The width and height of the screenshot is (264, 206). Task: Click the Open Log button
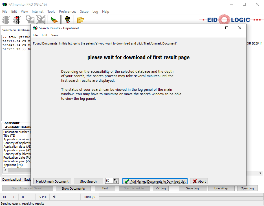pos(247,188)
